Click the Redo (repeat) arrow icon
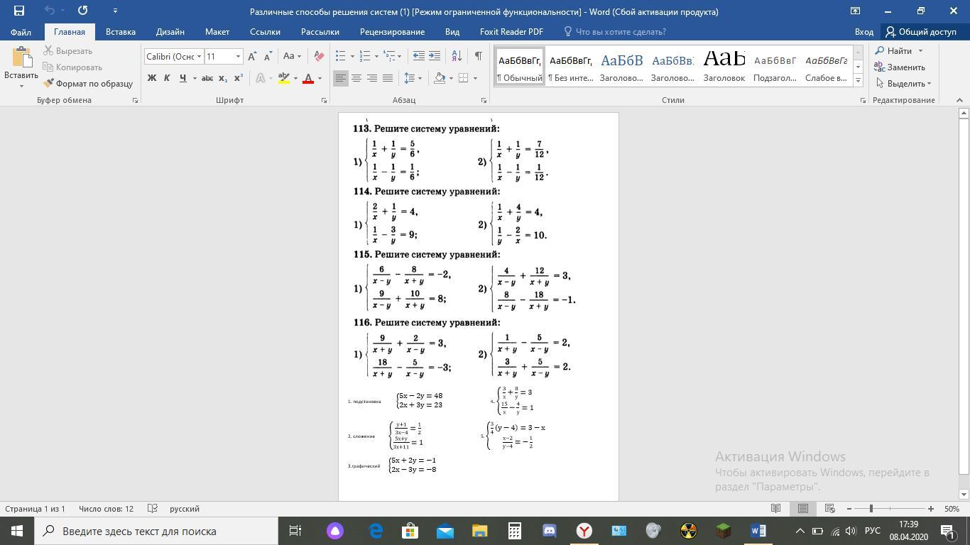The image size is (970, 545). (x=83, y=11)
